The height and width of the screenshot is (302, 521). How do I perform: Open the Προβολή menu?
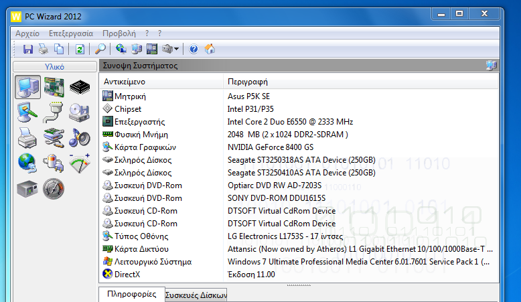pos(119,33)
